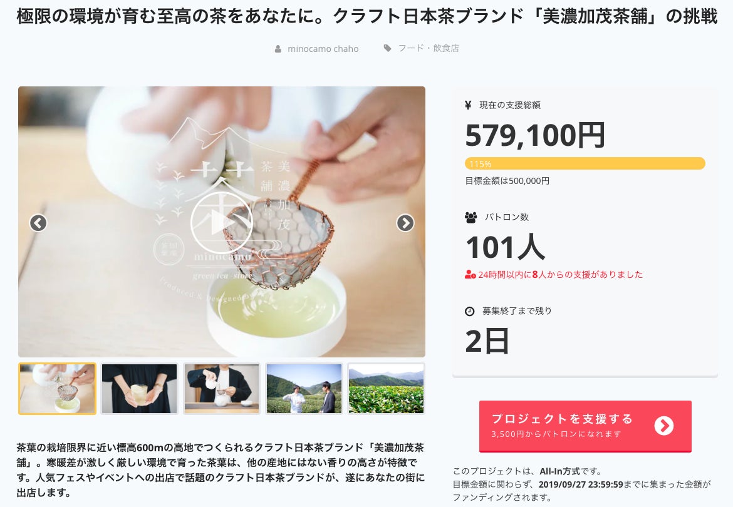The height and width of the screenshot is (507, 733).
Task: Play the project video
Action: pos(222,223)
